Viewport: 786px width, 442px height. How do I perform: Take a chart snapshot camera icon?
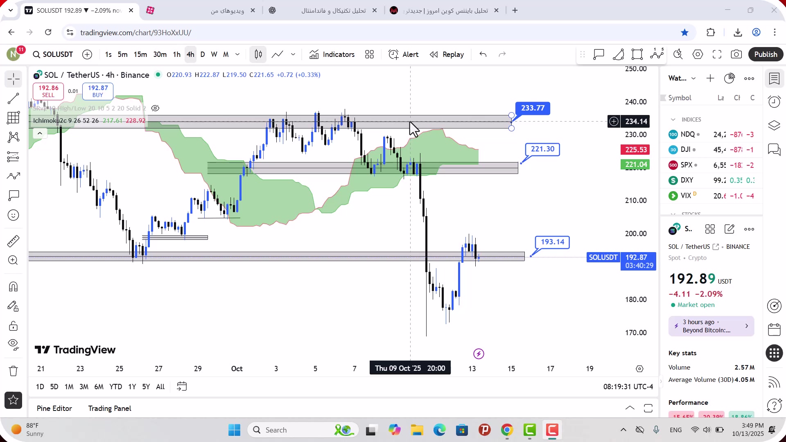pos(736,54)
